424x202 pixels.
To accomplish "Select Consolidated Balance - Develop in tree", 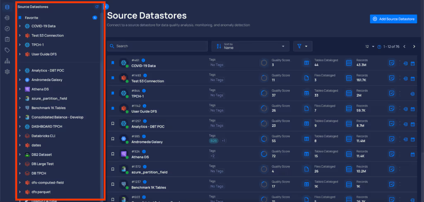I will click(x=57, y=117).
